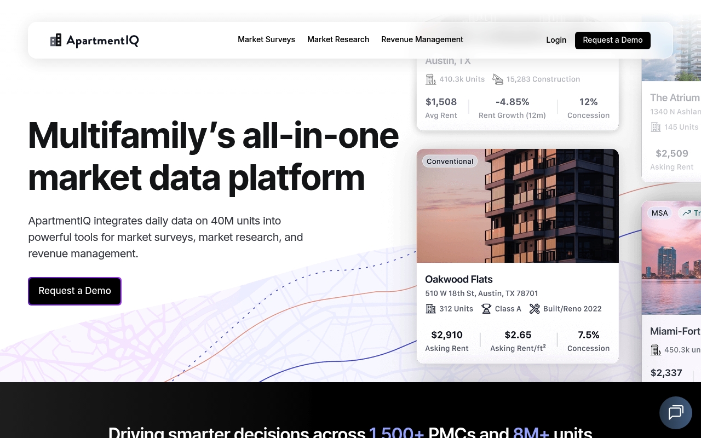Click the ApartmentIQ building logo icon

[56, 40]
